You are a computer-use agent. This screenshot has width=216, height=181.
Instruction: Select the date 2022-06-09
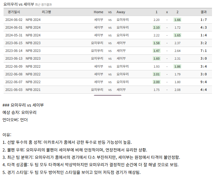[x=14, y=66]
